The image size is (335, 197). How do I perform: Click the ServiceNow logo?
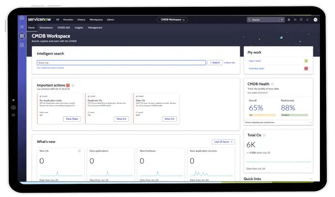[x=40, y=19]
